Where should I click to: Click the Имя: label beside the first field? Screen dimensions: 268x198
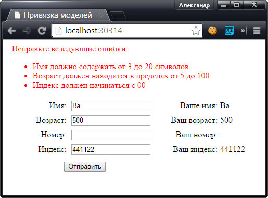(58, 105)
